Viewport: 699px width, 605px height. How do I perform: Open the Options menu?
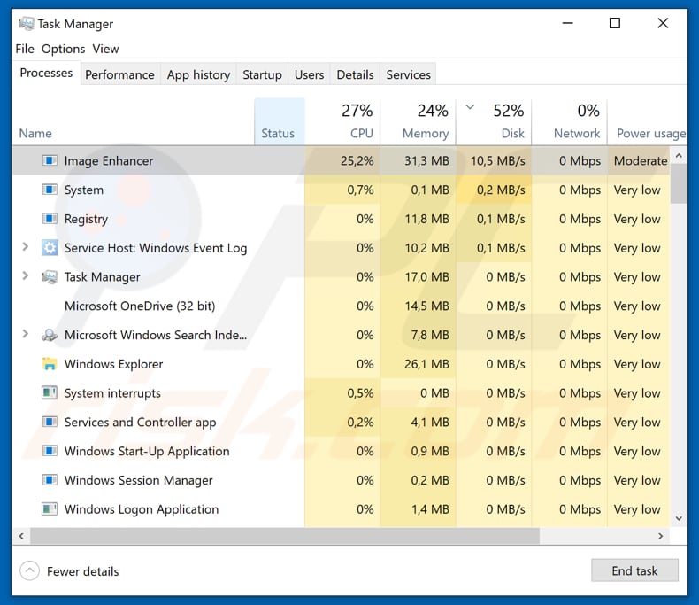pos(64,49)
